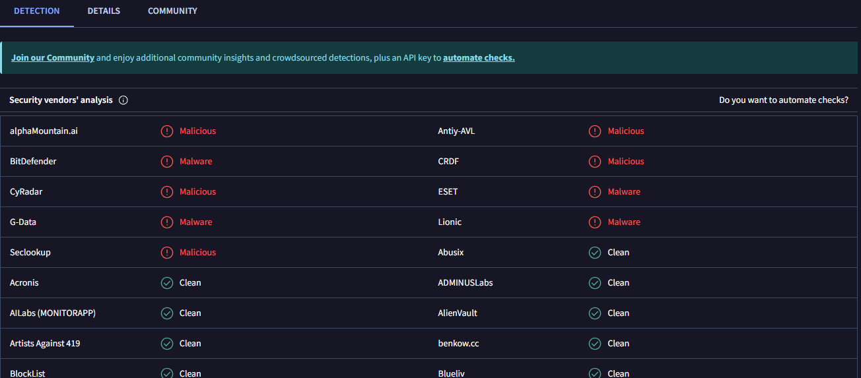Open the Community tab

pos(172,11)
